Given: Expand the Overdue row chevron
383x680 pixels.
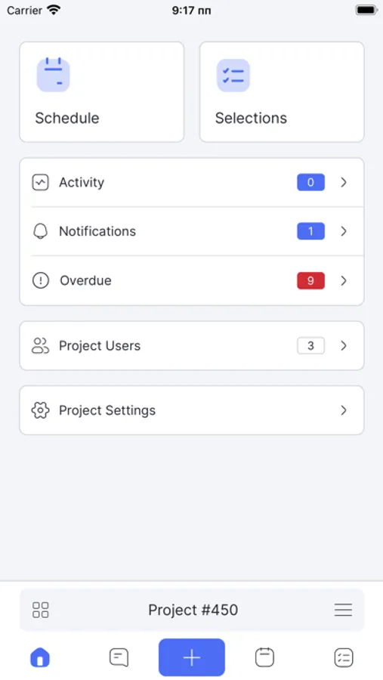Looking at the screenshot, I should click(344, 280).
